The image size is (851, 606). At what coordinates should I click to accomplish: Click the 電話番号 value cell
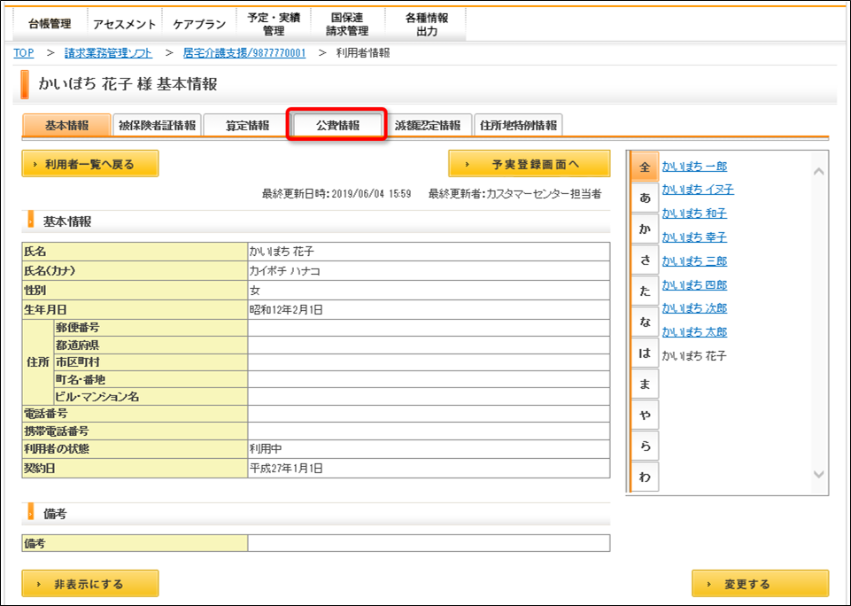(x=429, y=414)
